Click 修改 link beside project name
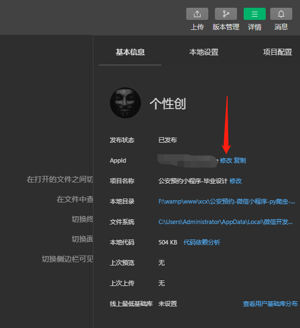300x328 pixels. pos(235,181)
